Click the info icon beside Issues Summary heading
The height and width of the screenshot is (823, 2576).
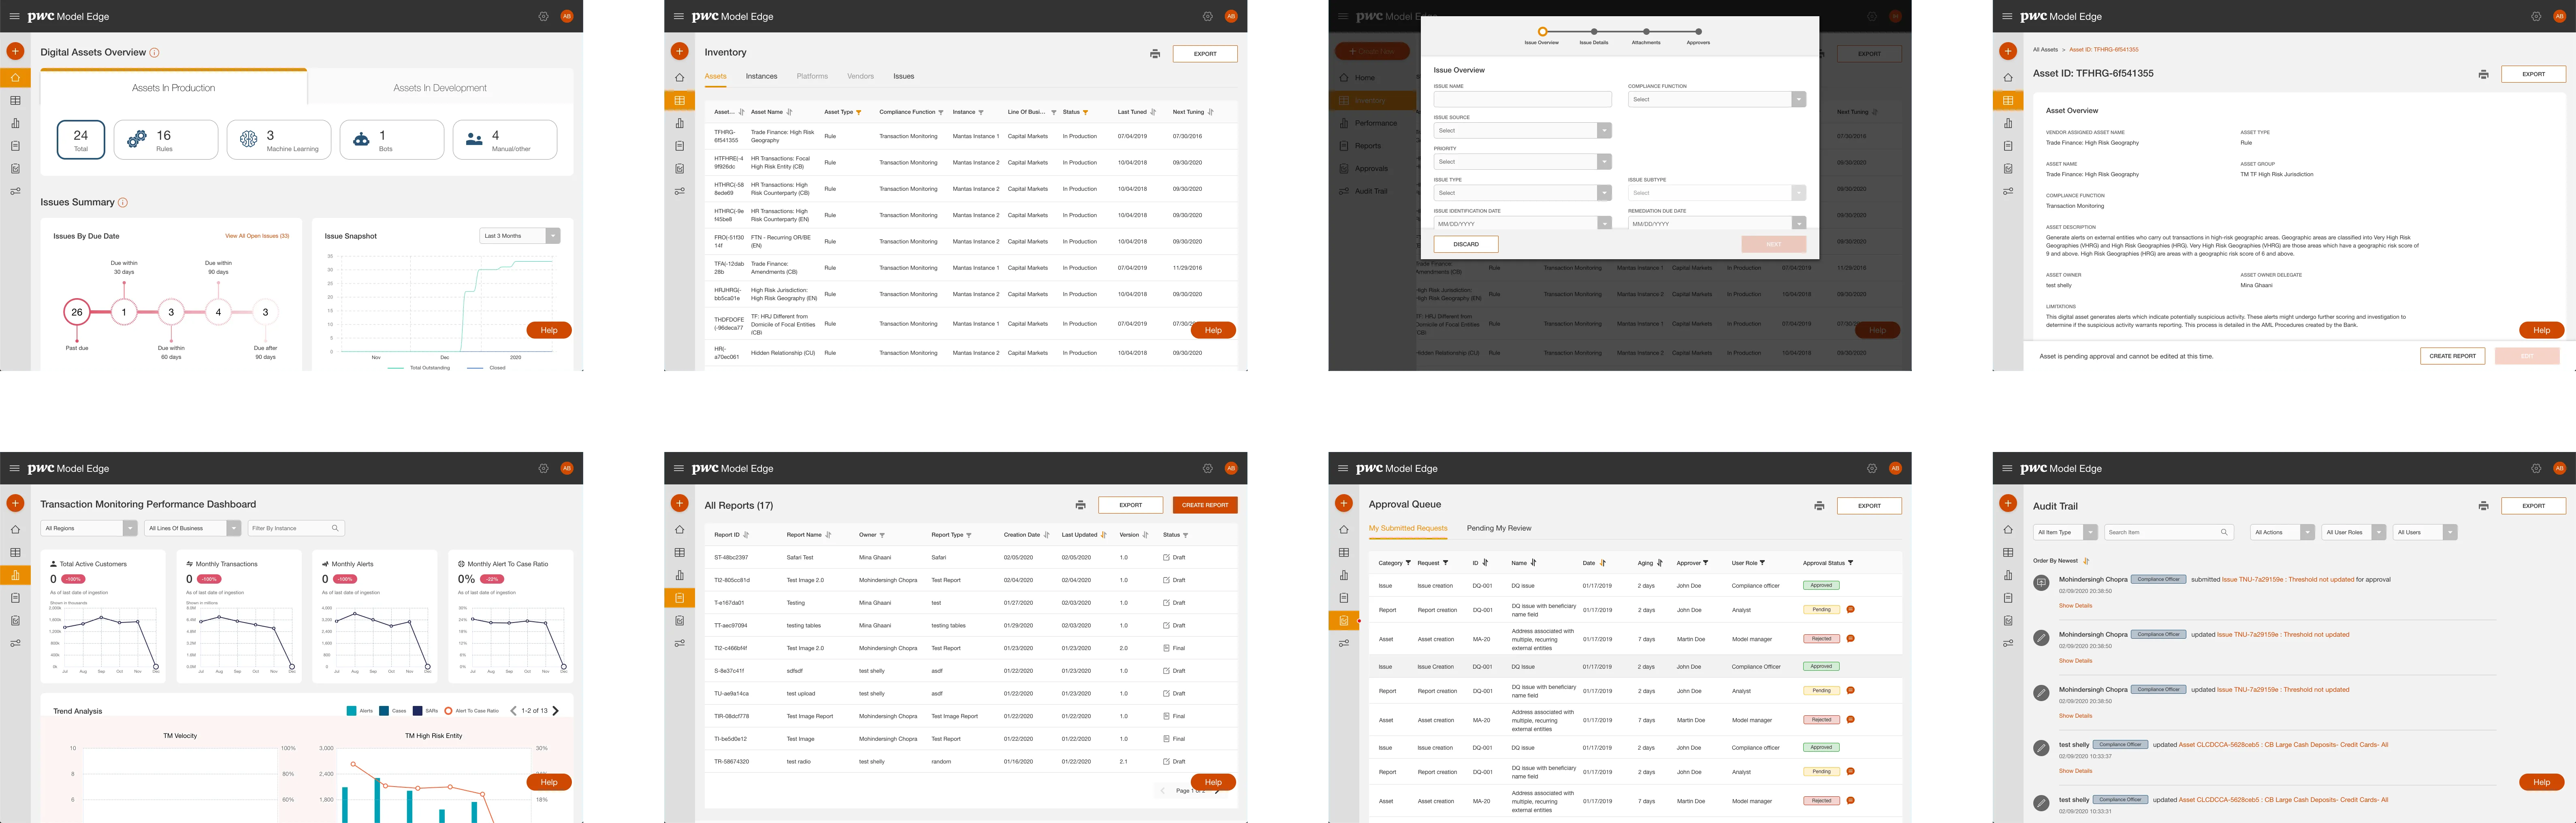click(123, 202)
